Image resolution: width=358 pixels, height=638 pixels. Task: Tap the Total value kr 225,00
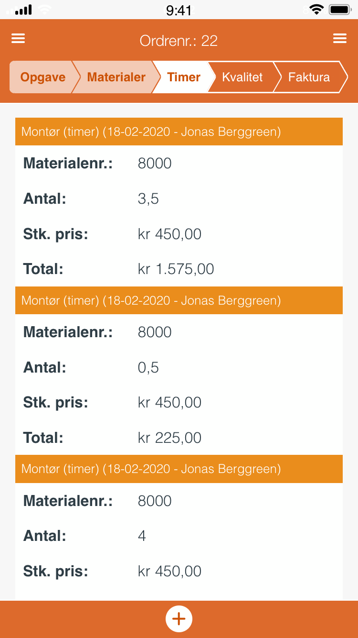point(169,438)
